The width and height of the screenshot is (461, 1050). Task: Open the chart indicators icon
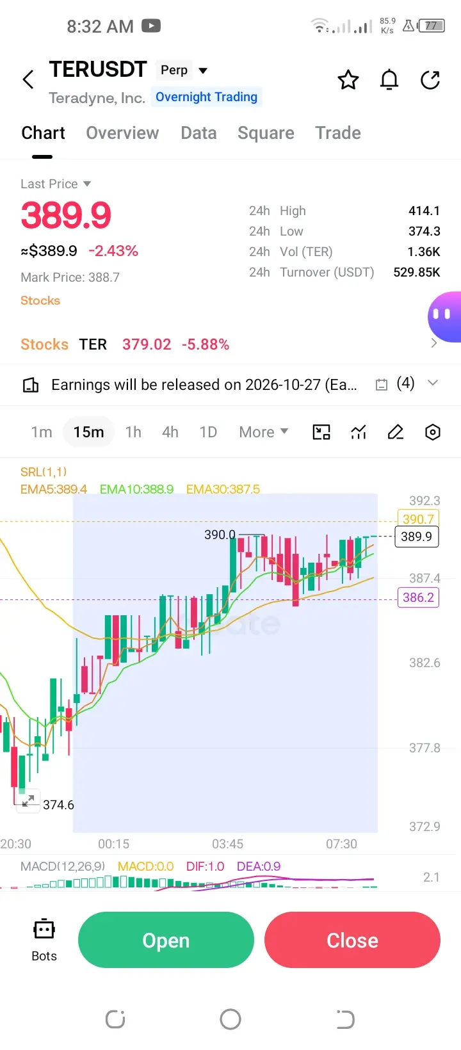tap(359, 432)
